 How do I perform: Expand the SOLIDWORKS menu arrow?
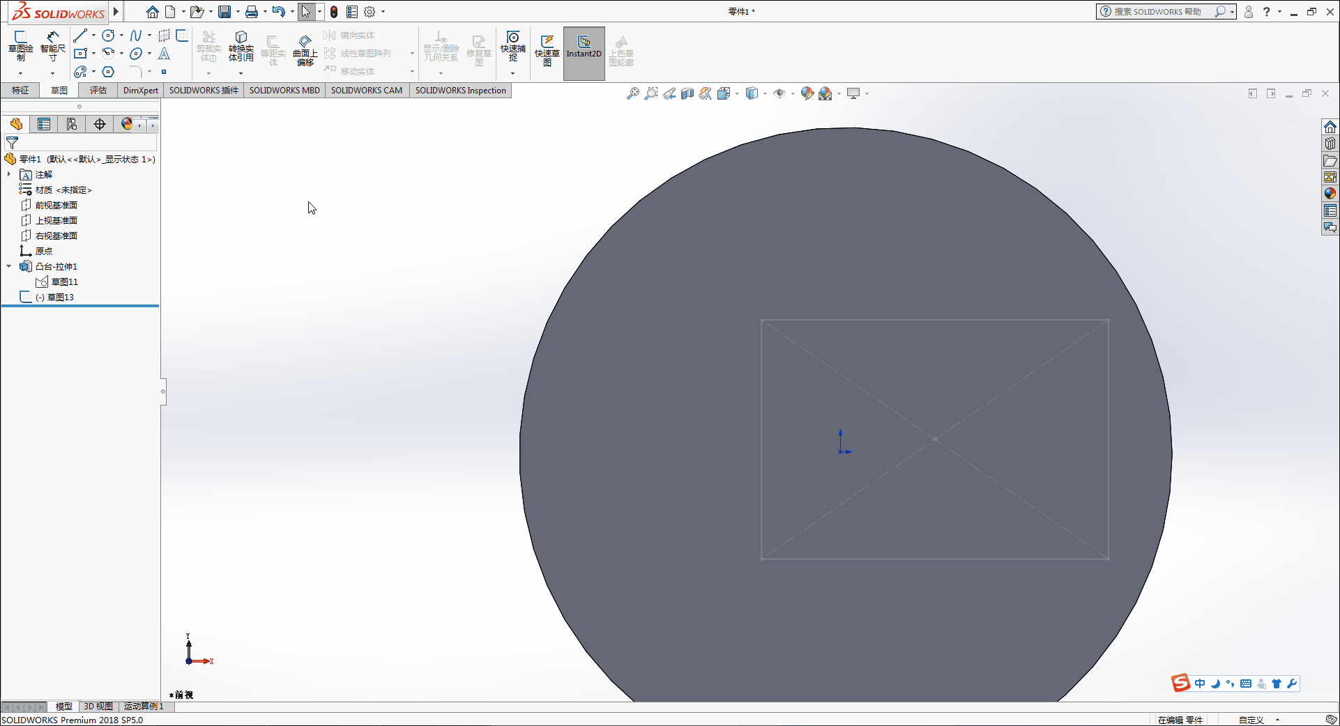click(116, 11)
